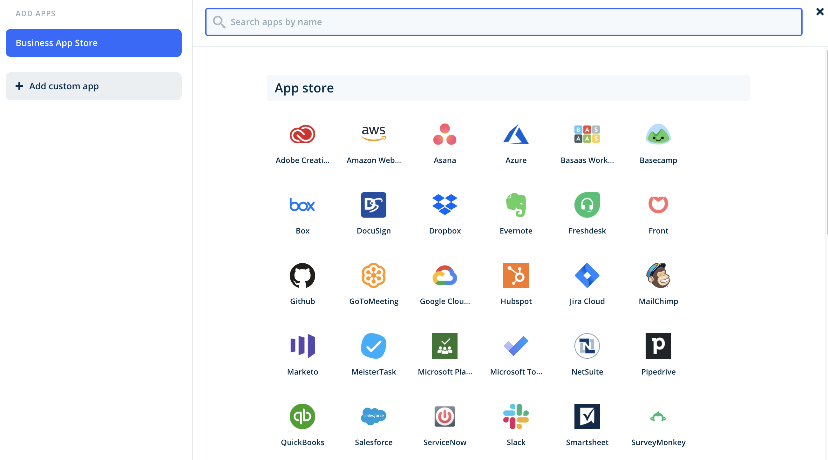Pick the Dropbox app icon
The image size is (828, 460).
[x=445, y=205]
